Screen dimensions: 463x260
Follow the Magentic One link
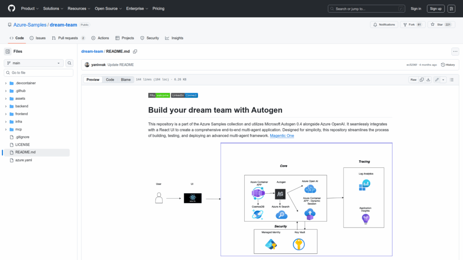pos(282,135)
